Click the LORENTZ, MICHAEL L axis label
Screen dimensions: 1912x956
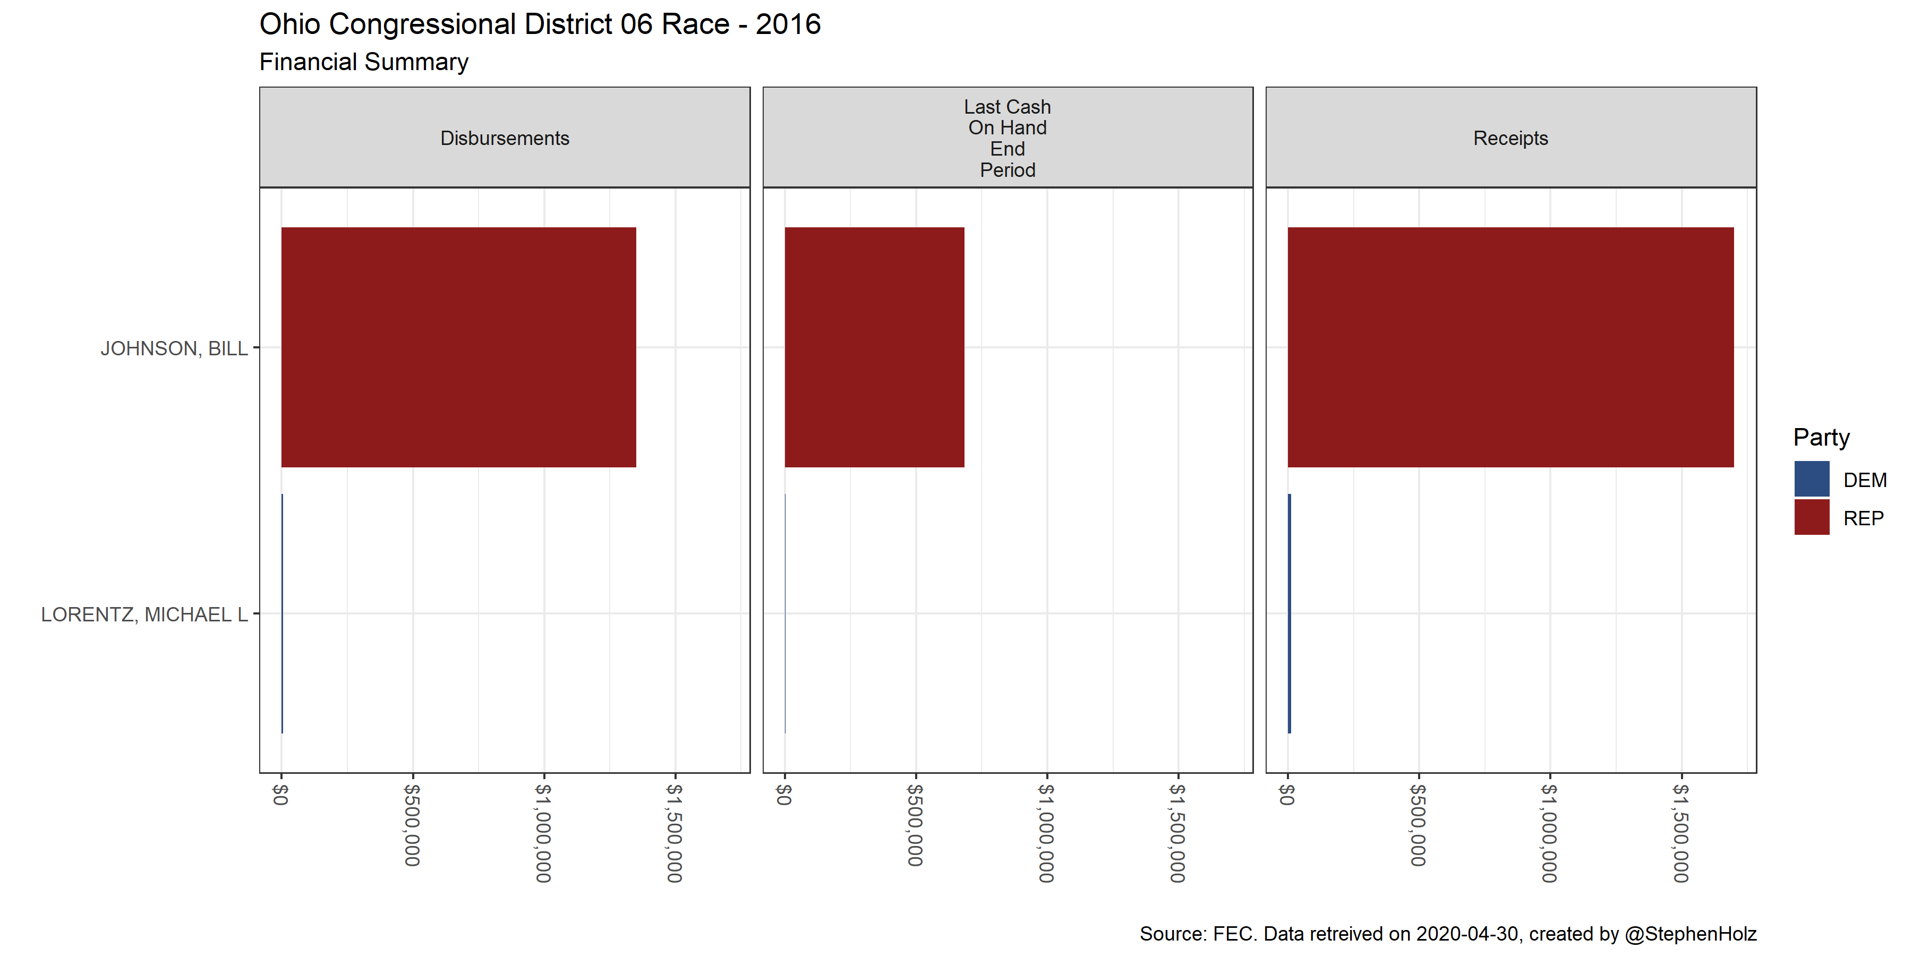coord(144,614)
